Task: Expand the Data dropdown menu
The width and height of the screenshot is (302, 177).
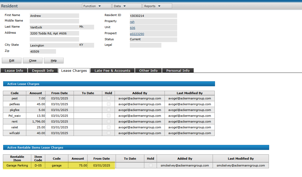Action: [x=127, y=6]
